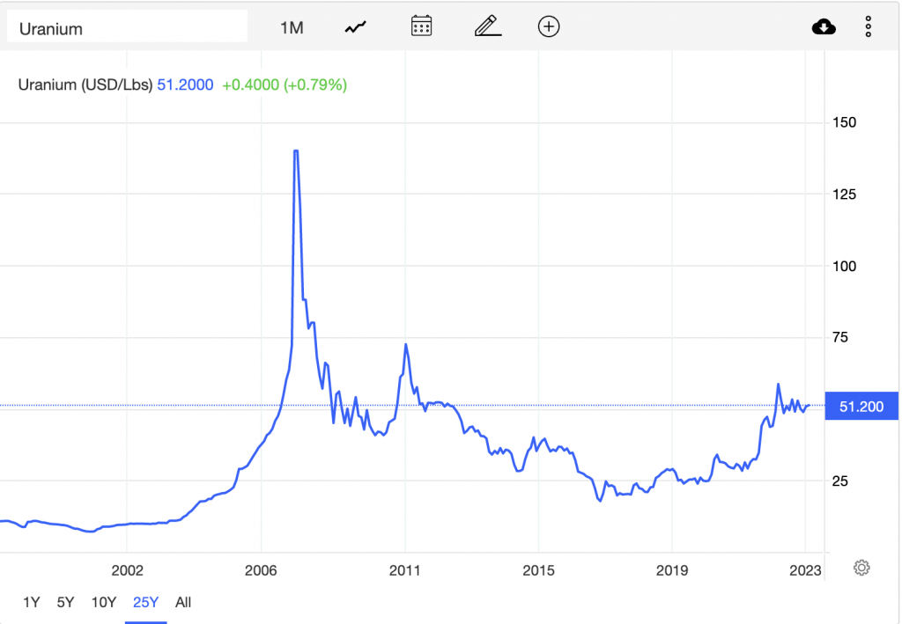The height and width of the screenshot is (624, 902).
Task: Click the 51.2000 price value in legend
Action: pyautogui.click(x=185, y=84)
